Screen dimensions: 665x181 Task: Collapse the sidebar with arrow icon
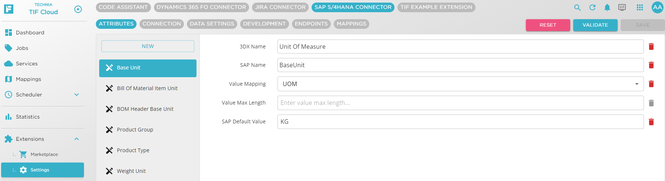point(78,9)
